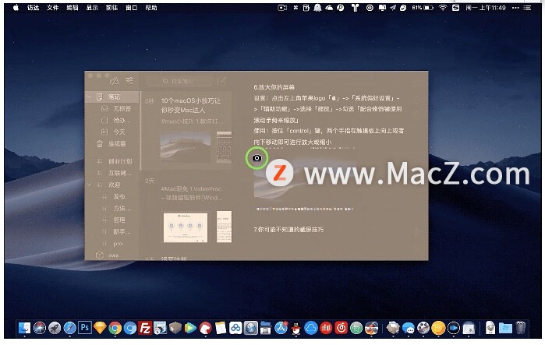
Task: Click the battery 61% indicator
Action: click(423, 8)
